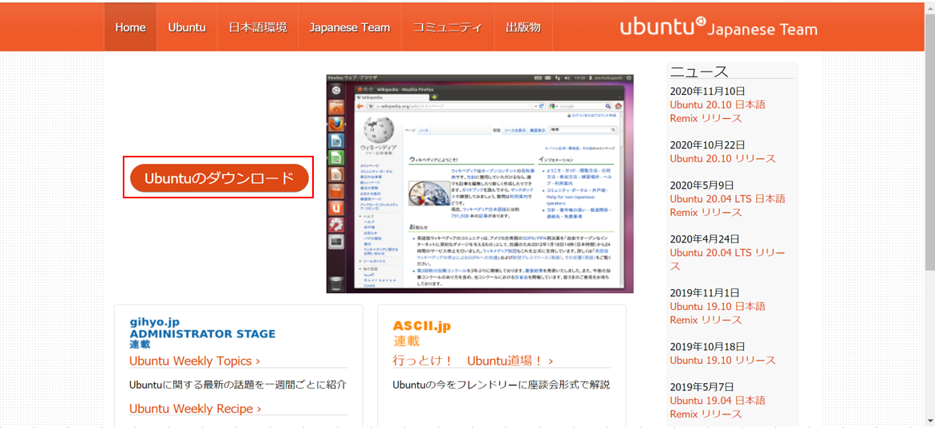Click the 2019年11月1日 news date
This screenshot has width=935, height=428.
[x=705, y=293]
